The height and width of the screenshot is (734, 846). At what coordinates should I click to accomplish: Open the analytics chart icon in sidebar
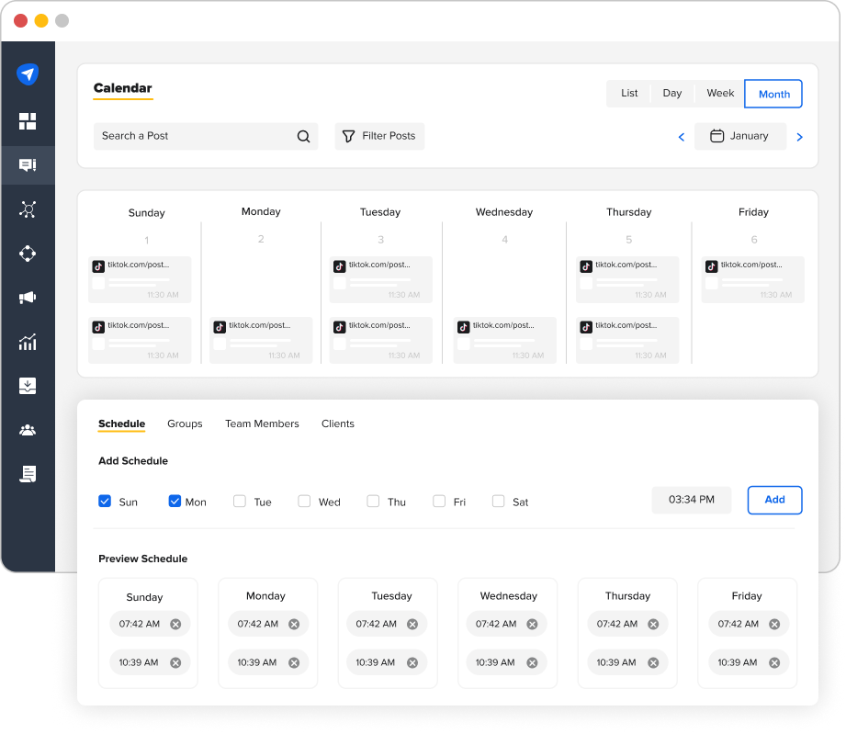coord(28,342)
